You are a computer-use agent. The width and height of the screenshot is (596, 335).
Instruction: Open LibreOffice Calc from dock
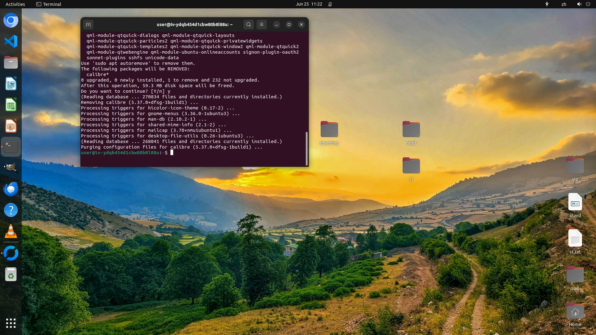[x=11, y=105]
